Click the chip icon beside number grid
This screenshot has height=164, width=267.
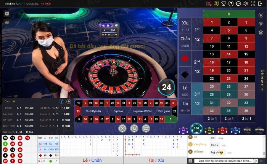(x=261, y=15)
